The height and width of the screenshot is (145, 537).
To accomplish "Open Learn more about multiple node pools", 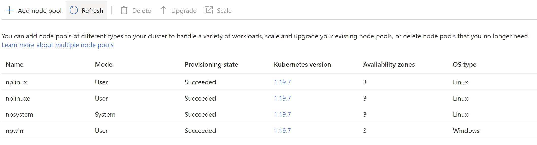I will click(58, 45).
